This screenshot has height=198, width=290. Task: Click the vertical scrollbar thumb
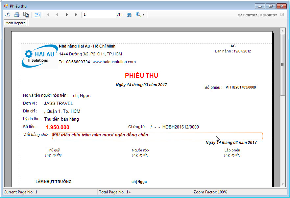pos(283,65)
